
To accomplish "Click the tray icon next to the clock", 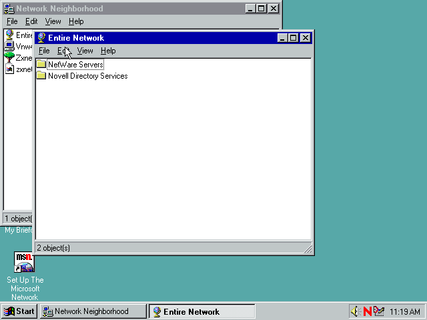I will point(379,311).
